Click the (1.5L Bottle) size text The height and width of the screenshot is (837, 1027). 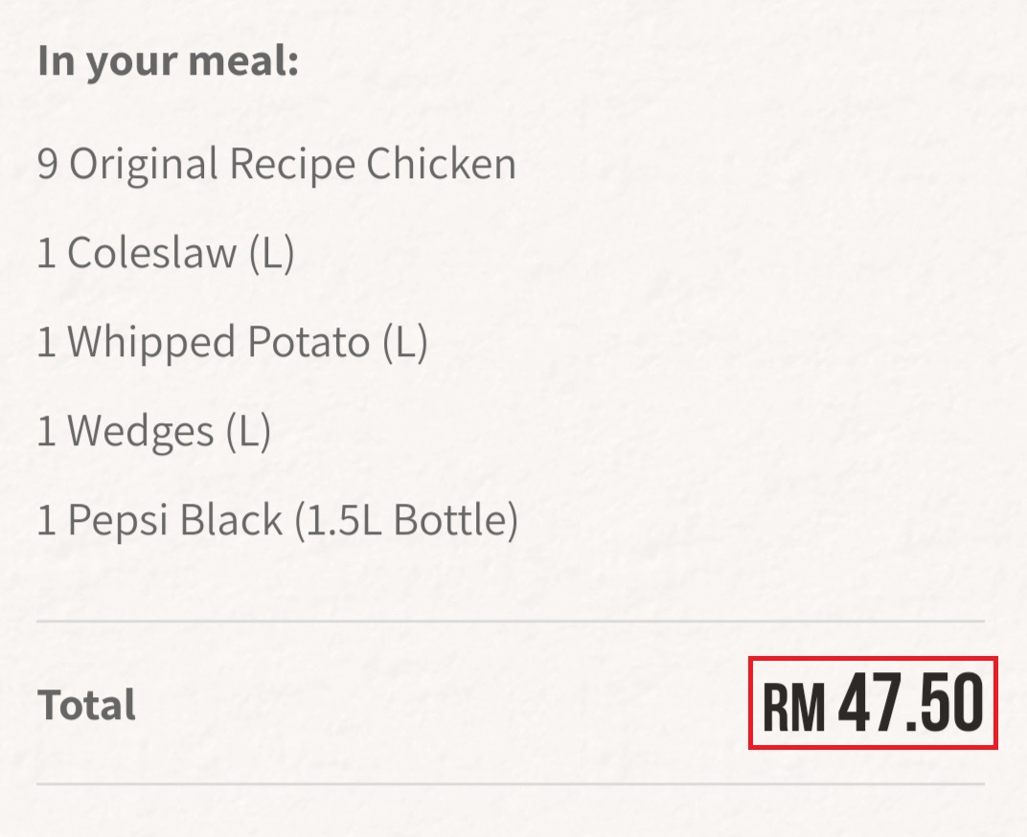[406, 521]
